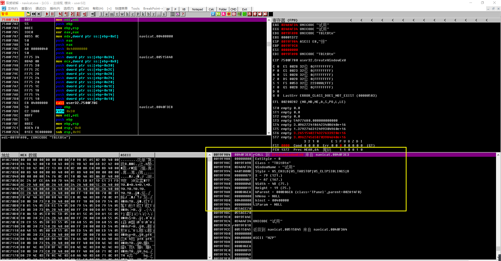Screen dimensions: 501x261
Task: Click the BP shortcut button
Action: pyautogui.click(x=168, y=9)
